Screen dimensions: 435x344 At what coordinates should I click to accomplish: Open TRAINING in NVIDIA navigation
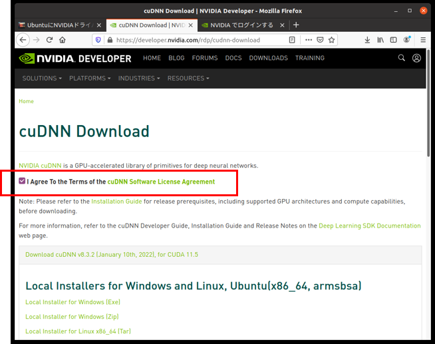[309, 58]
